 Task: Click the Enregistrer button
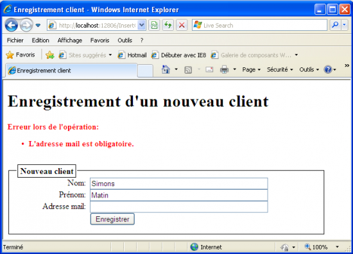tap(112, 219)
